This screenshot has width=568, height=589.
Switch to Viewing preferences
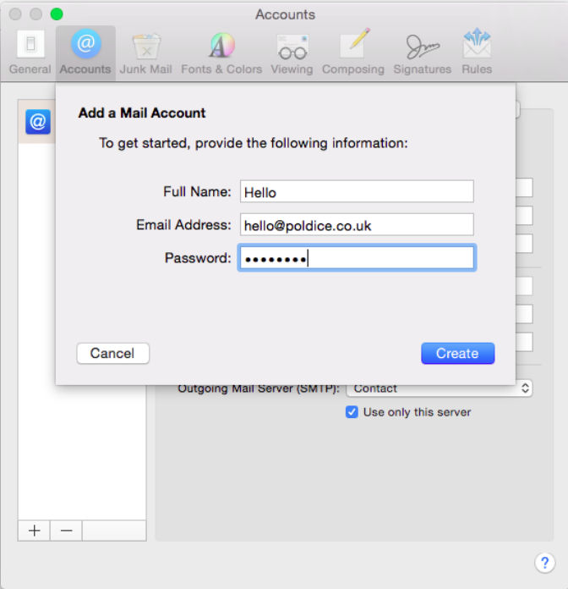292,52
